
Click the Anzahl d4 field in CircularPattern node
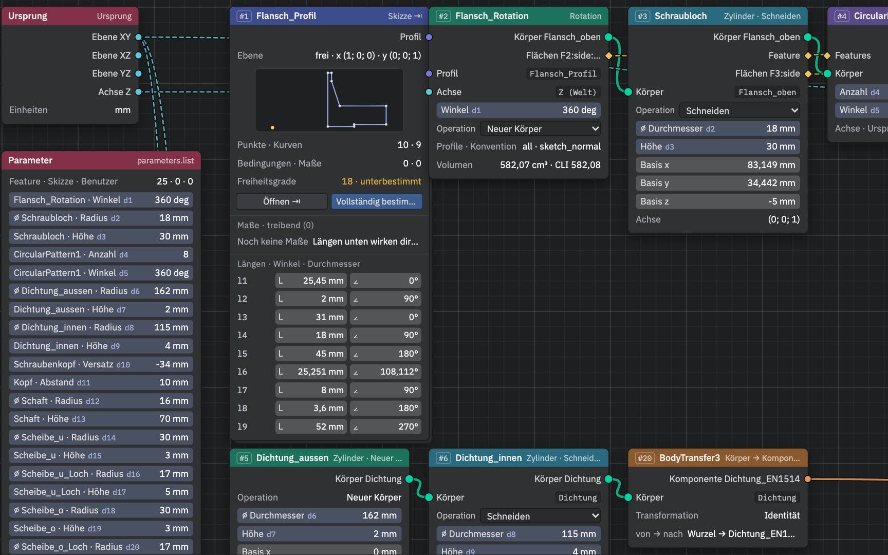861,92
